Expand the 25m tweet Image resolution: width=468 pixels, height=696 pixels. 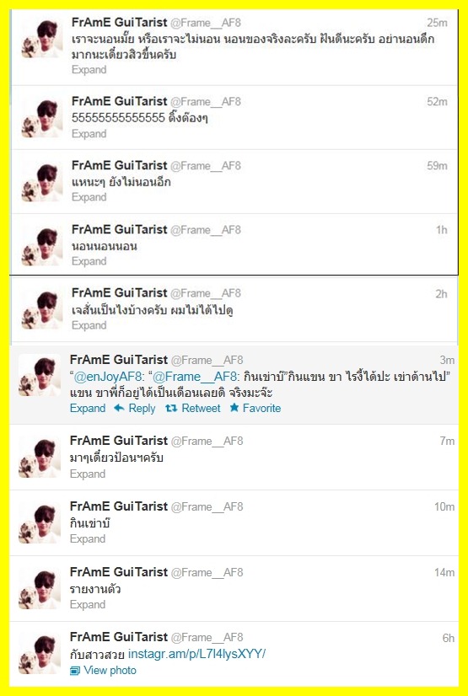(x=89, y=70)
